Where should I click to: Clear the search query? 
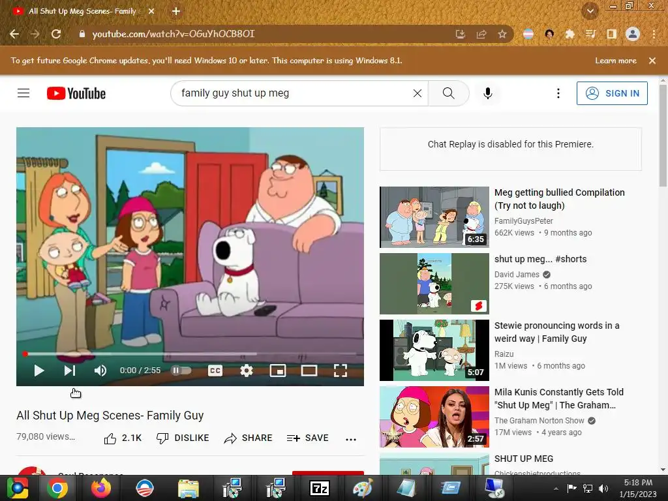click(417, 93)
